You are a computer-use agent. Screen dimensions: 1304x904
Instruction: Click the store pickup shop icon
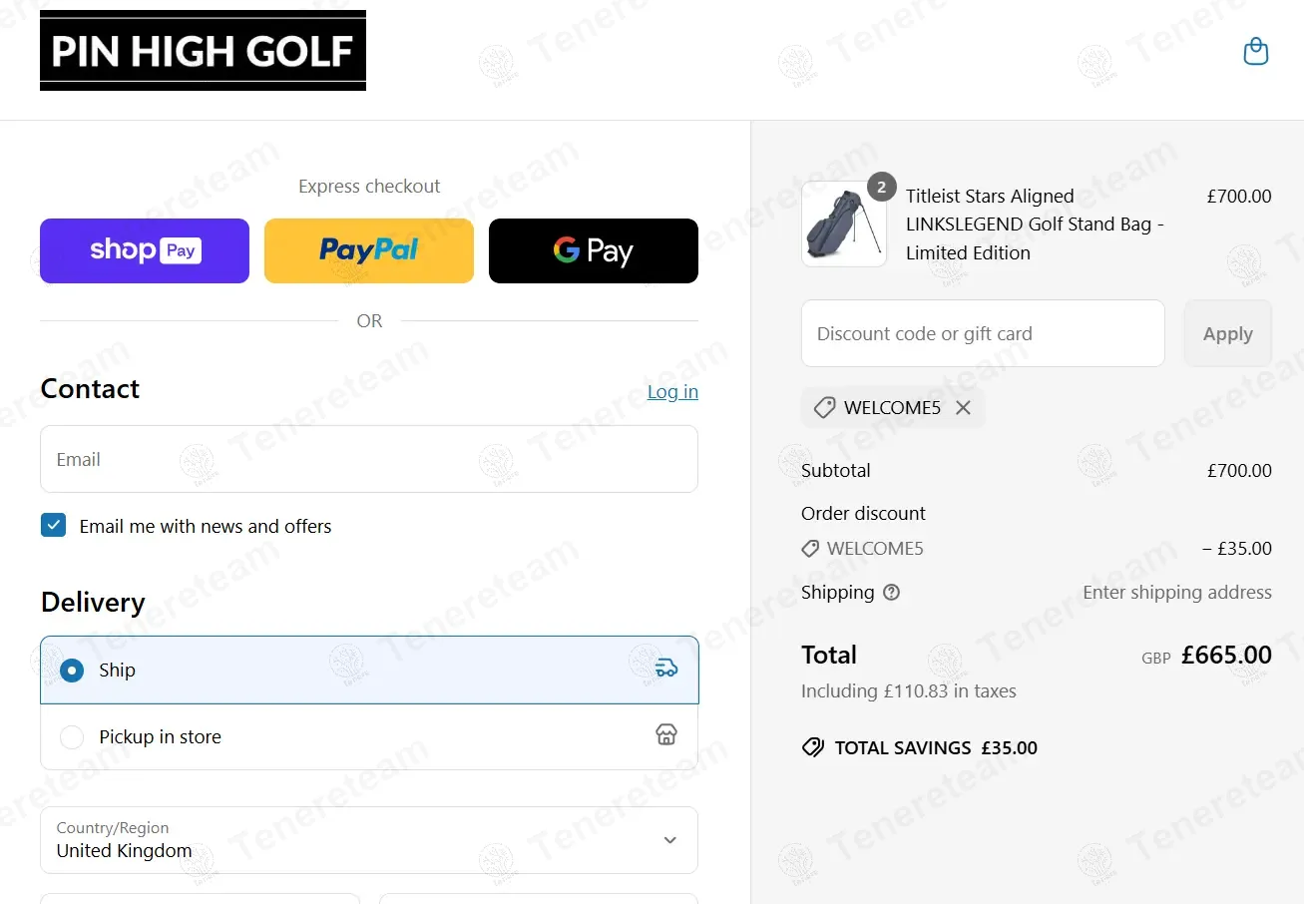coord(665,735)
